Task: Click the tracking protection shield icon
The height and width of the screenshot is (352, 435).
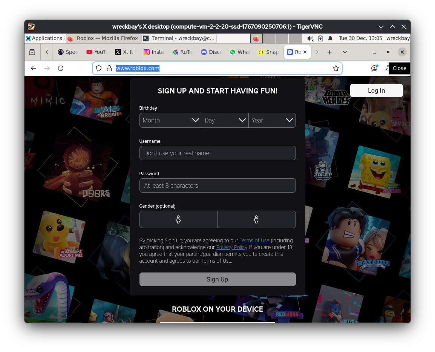Action: click(x=99, y=68)
